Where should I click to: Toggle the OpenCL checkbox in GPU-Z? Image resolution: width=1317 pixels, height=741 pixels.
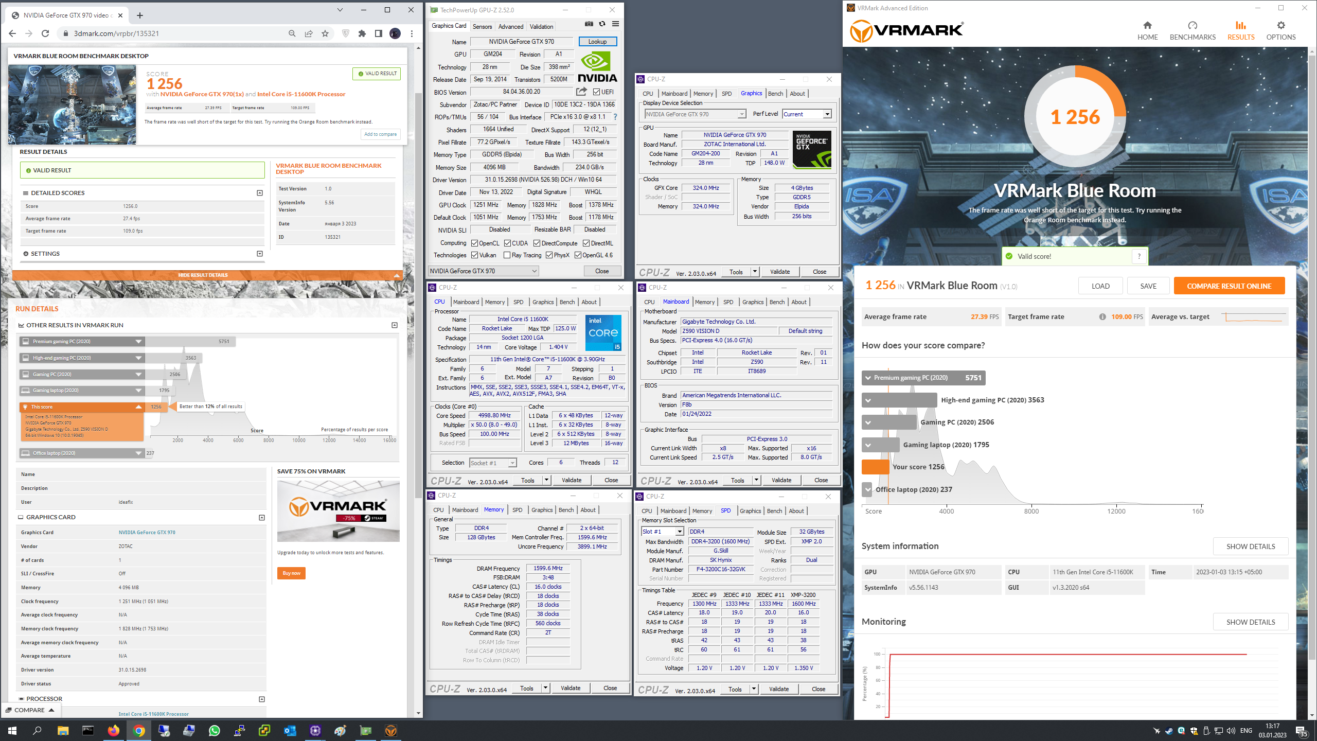tap(474, 243)
